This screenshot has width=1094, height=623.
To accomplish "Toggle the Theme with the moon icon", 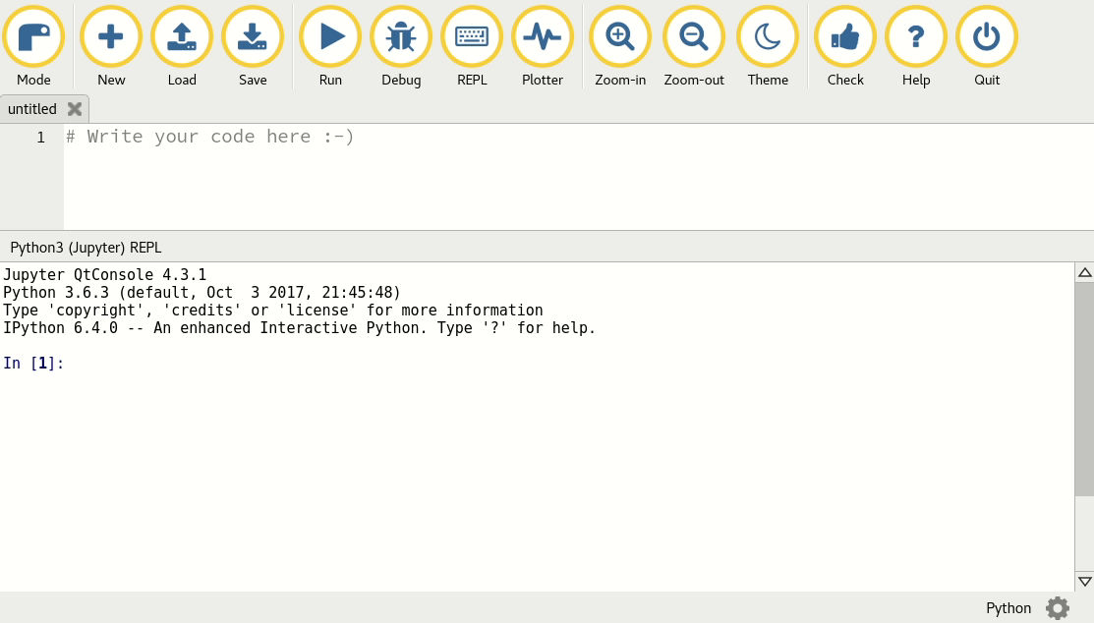I will 768,36.
